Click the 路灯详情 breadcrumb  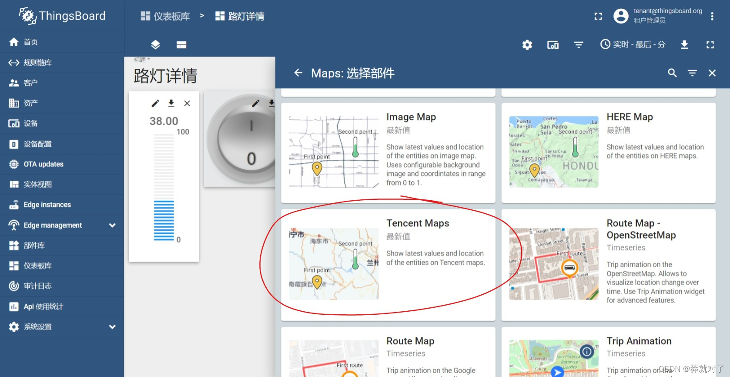pos(240,17)
